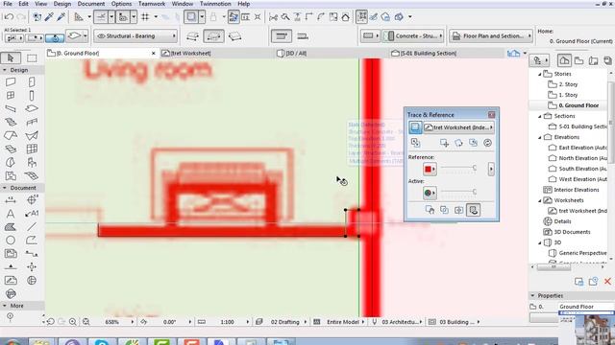The image size is (615, 345).
Task: Select the Line drawing tool
Action: click(32, 227)
